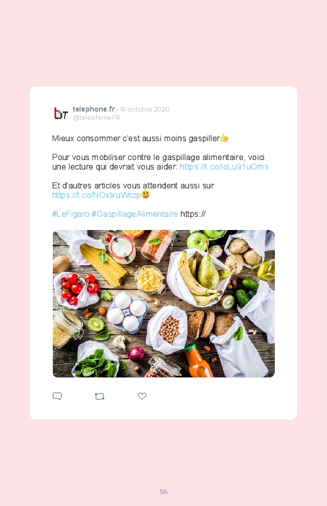Click page number 56 at the bottom

click(163, 492)
